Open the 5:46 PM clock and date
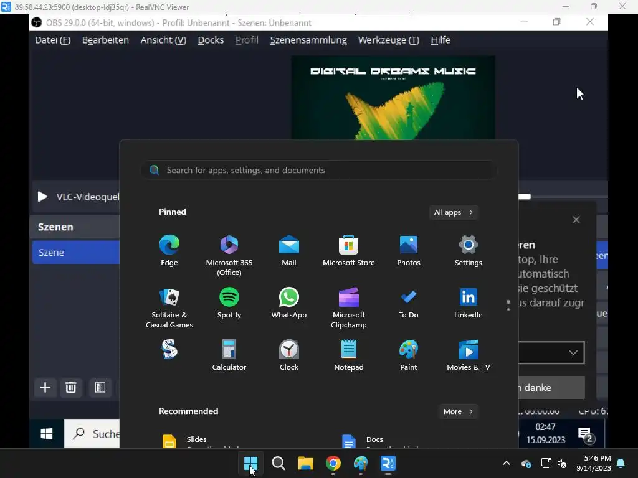Image resolution: width=638 pixels, height=478 pixels. (593, 463)
